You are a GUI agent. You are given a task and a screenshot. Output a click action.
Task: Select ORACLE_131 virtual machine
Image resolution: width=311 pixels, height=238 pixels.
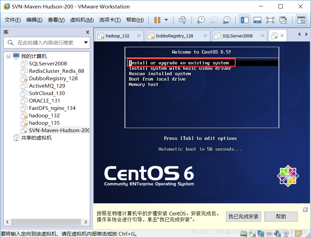pyautogui.click(x=45, y=100)
